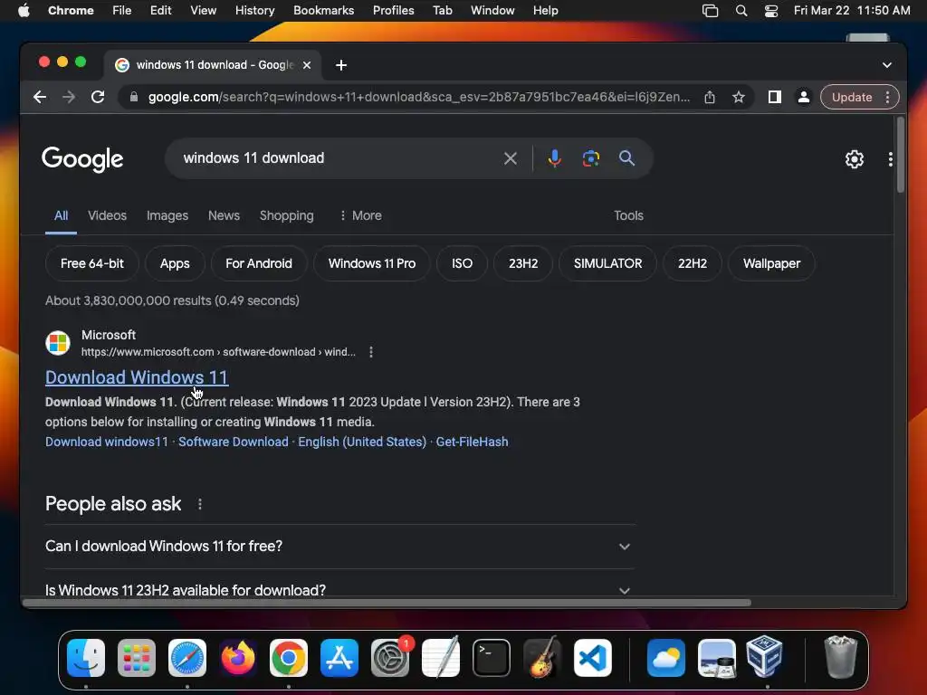Image resolution: width=927 pixels, height=695 pixels.
Task: Open Google quick settings gear icon
Action: coord(855,159)
